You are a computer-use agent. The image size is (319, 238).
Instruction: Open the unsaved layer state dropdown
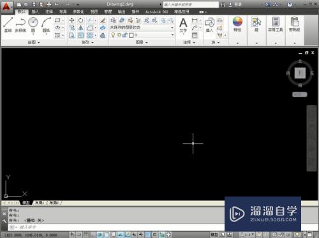coord(142,27)
